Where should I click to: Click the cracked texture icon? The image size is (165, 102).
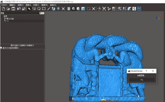(134, 9)
